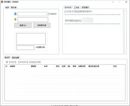Focus the password input field
Viewport: 130px width, 106px height.
coord(33,20)
